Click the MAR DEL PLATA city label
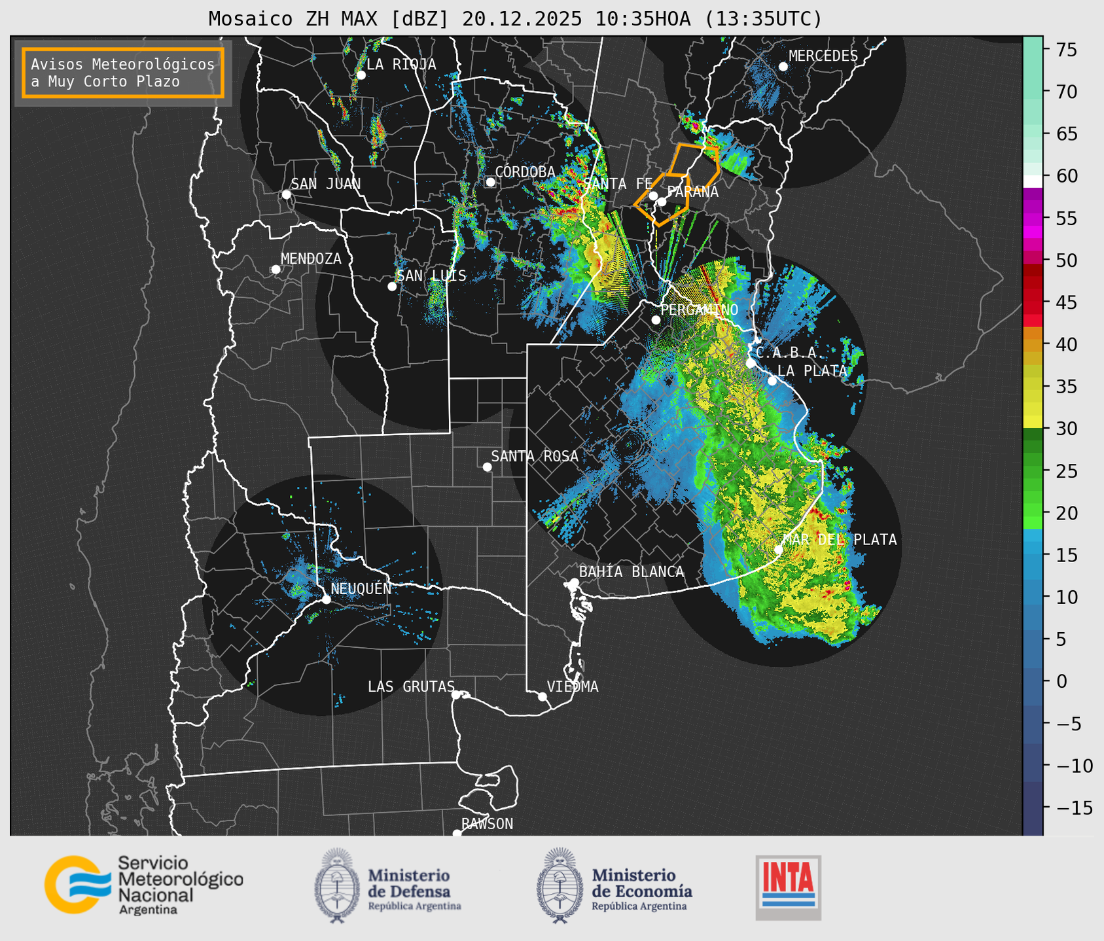Screen dimensions: 1104x941 pos(840,539)
